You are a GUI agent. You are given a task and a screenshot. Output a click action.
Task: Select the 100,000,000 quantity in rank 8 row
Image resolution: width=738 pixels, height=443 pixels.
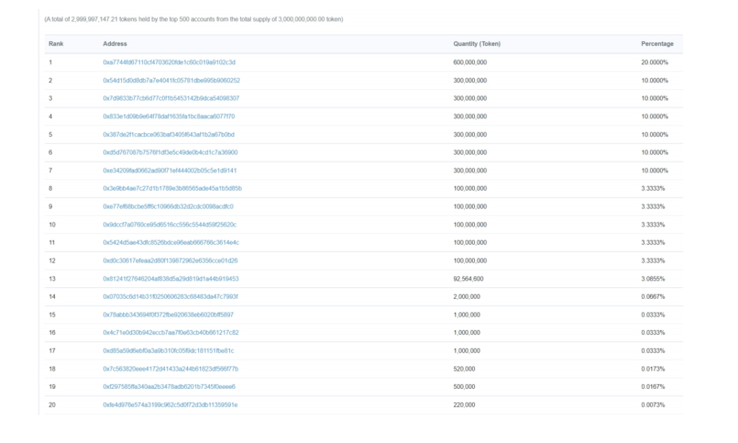point(470,188)
